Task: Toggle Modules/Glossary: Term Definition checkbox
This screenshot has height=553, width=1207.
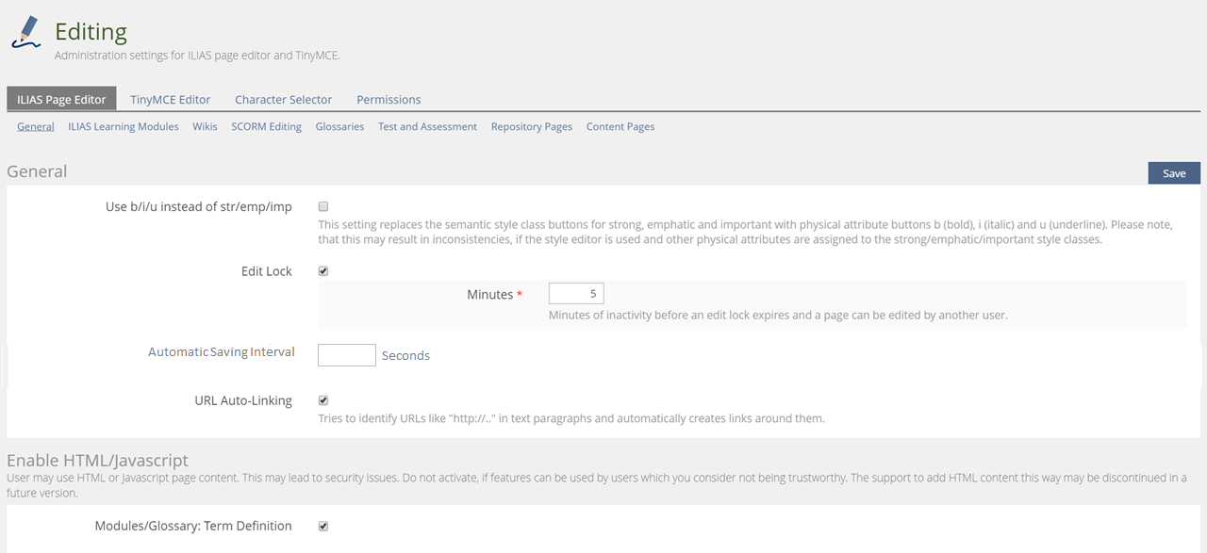Action: tap(323, 526)
